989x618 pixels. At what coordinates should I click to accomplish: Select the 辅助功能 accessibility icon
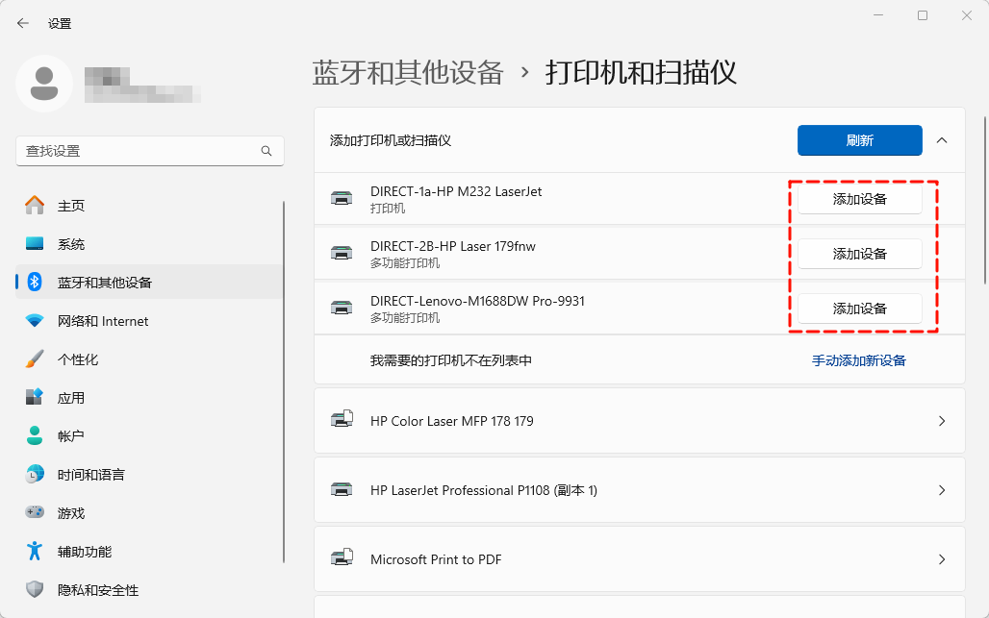[x=35, y=552]
